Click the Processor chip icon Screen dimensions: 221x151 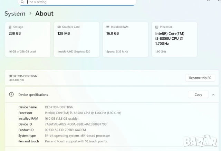(x=157, y=27)
